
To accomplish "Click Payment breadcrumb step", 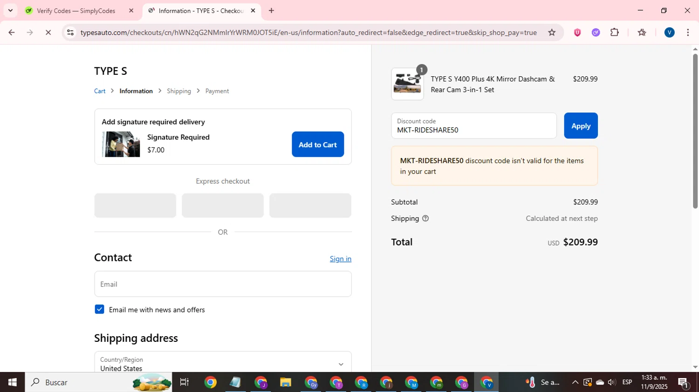I will click(217, 91).
